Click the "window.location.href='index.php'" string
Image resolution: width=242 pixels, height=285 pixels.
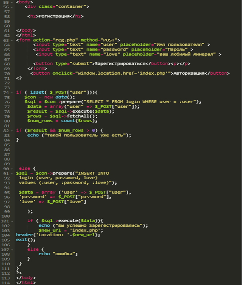click(x=123, y=74)
